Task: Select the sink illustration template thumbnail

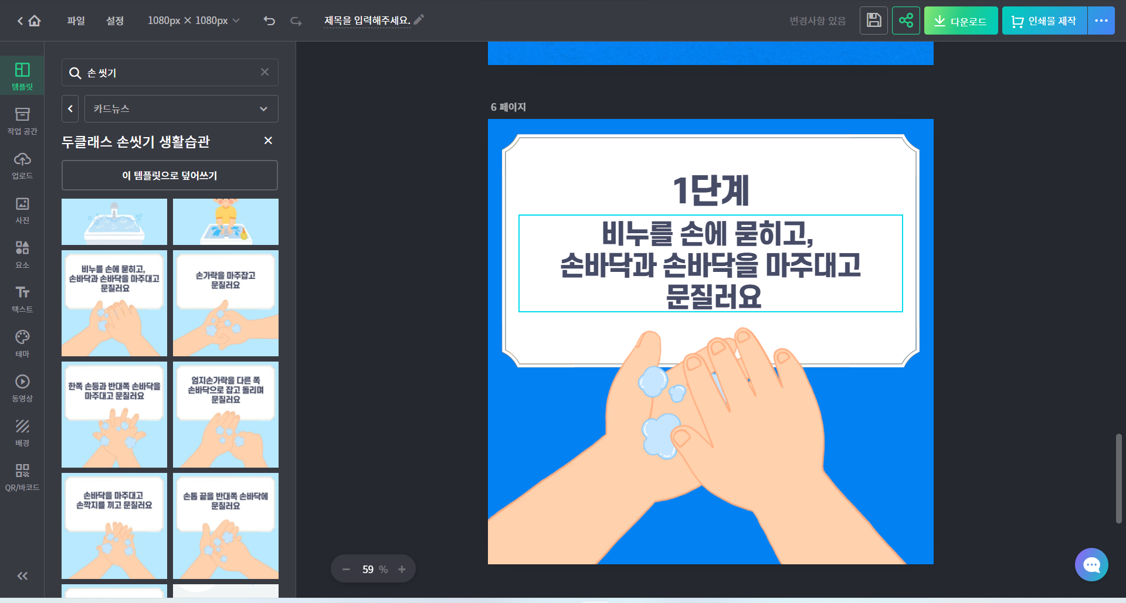Action: 114,222
